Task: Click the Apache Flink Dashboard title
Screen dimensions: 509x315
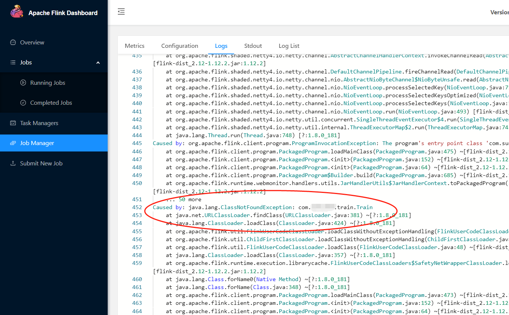Action: tap(63, 13)
